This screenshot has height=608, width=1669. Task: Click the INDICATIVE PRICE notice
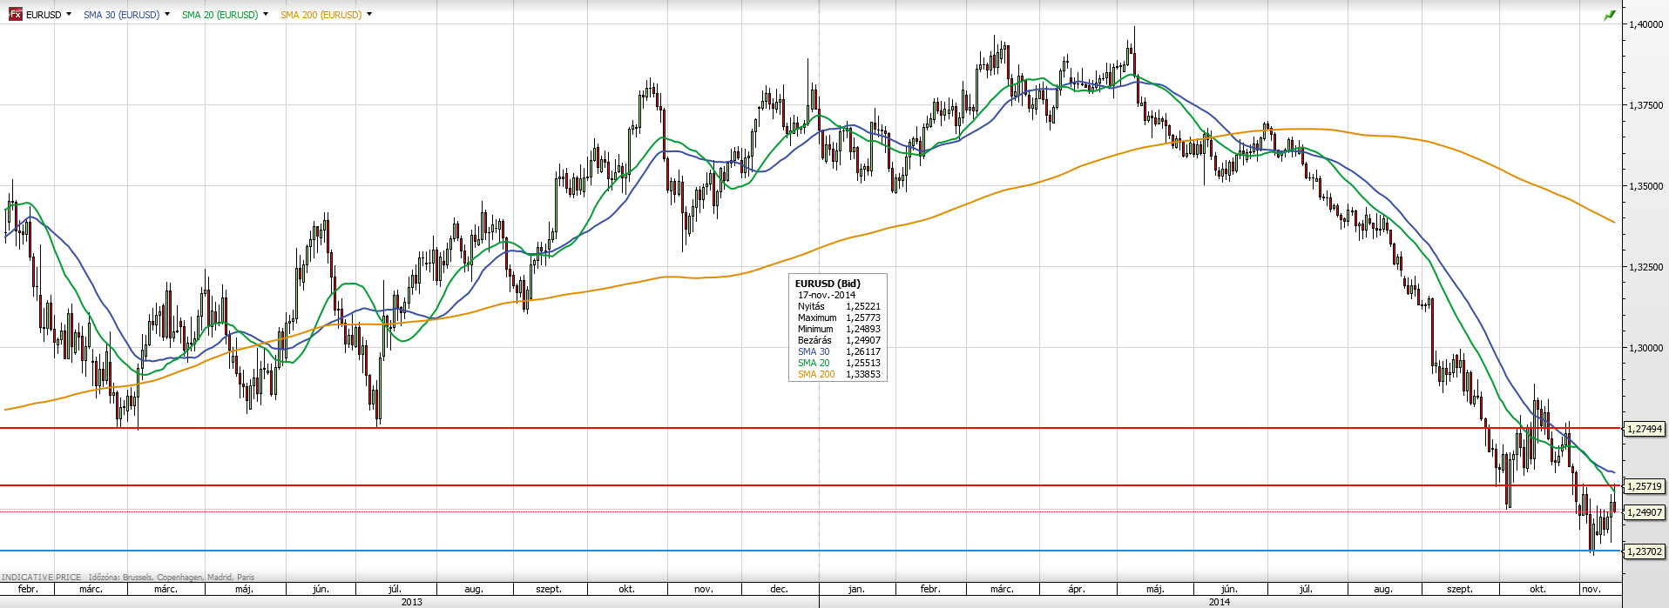tap(41, 578)
